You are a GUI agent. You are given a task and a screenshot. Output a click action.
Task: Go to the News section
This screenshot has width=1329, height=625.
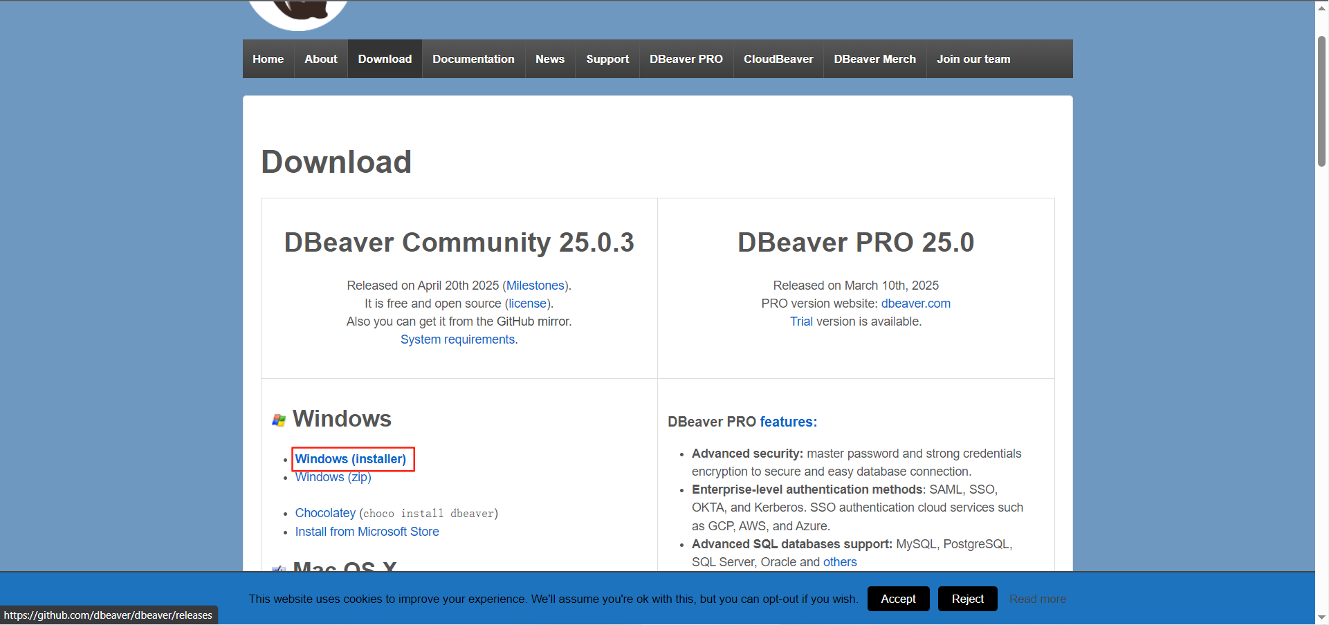(550, 59)
